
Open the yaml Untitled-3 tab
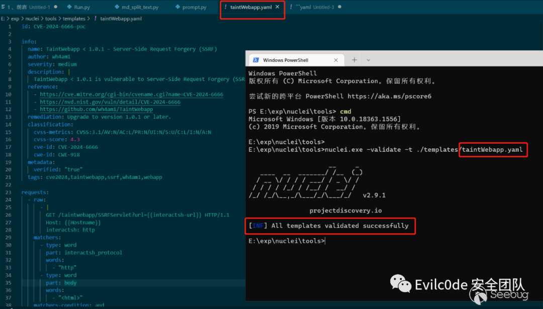pyautogui.click(x=315, y=7)
